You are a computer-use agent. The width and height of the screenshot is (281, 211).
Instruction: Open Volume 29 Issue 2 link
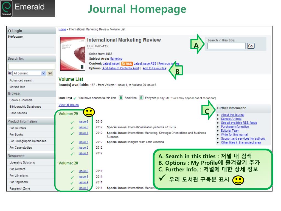pyautogui.click(x=83, y=148)
